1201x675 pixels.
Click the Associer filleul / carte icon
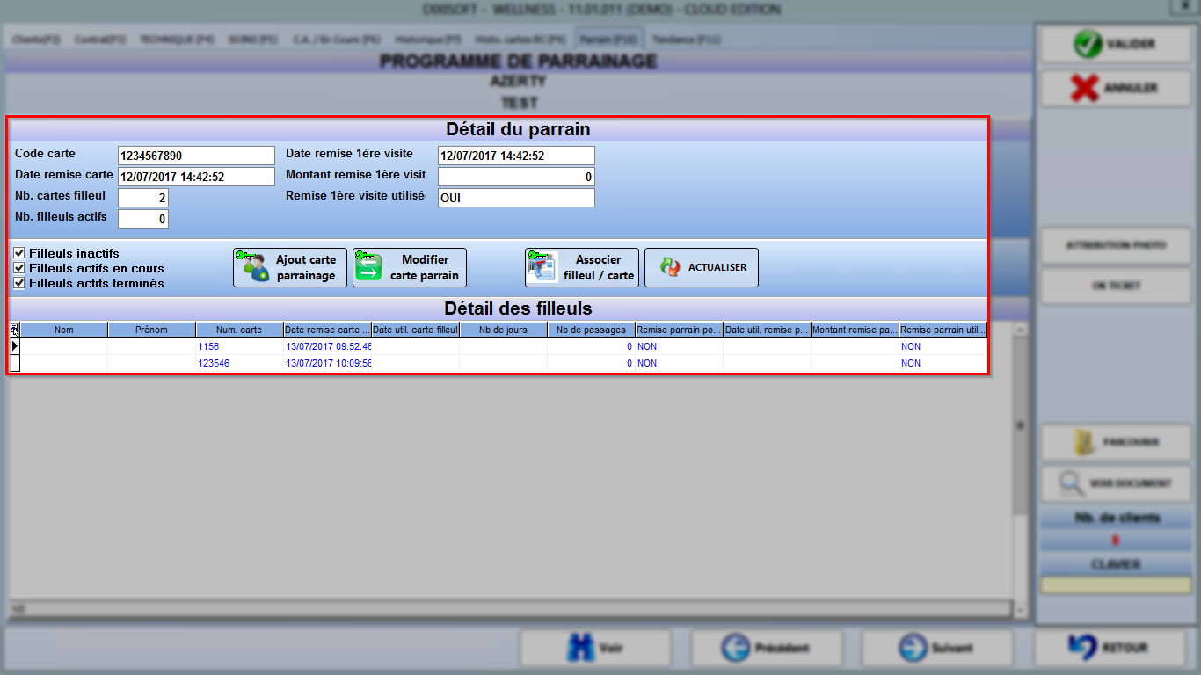click(542, 267)
